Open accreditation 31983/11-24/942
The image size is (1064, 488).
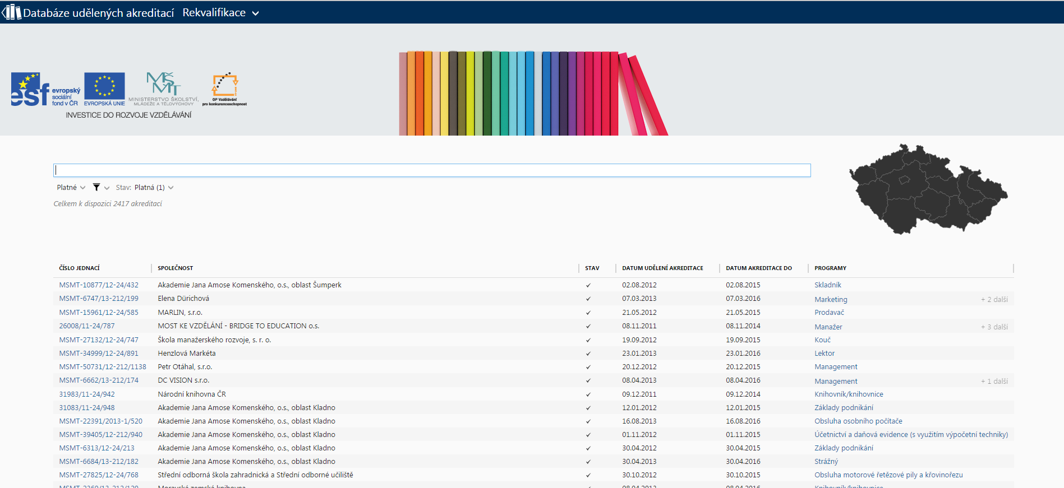click(87, 394)
